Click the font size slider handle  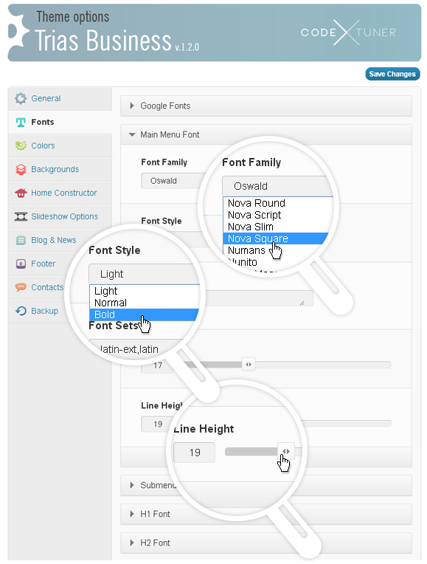coord(249,365)
